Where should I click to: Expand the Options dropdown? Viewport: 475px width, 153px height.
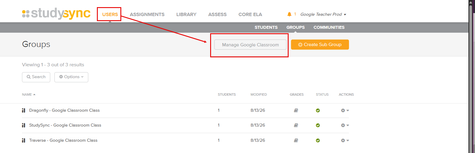[71, 77]
